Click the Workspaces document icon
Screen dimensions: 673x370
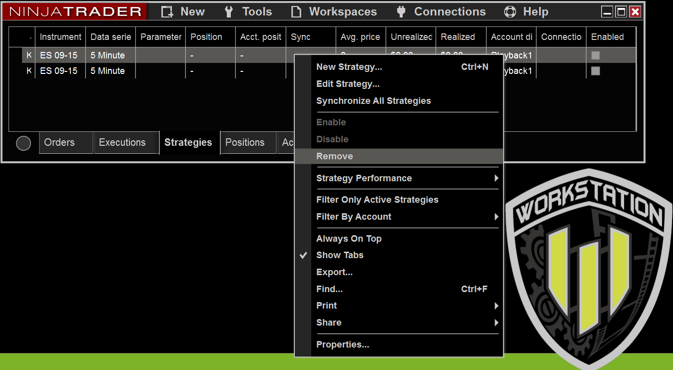click(x=296, y=12)
